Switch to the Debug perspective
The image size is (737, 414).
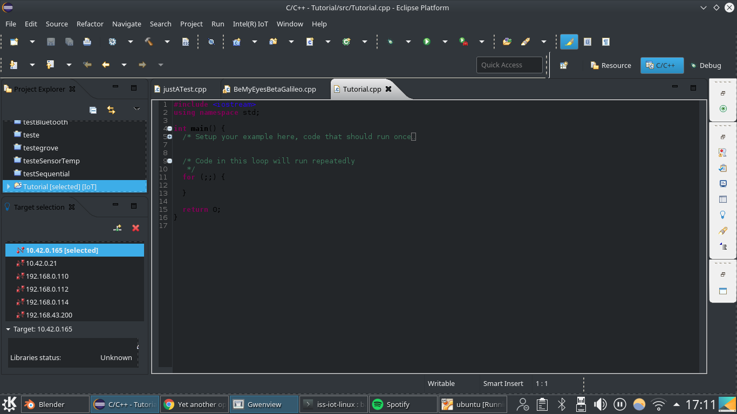point(705,65)
